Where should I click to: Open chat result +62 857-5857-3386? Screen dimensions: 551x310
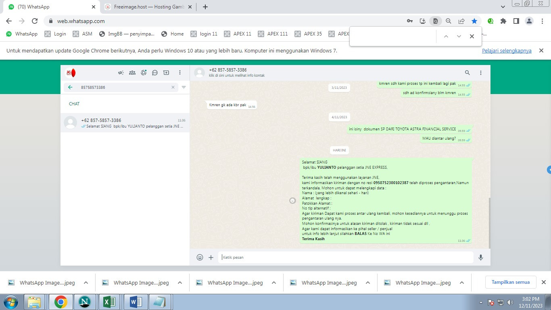(x=125, y=123)
